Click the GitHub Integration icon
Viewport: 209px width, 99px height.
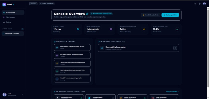click(x=58, y=98)
